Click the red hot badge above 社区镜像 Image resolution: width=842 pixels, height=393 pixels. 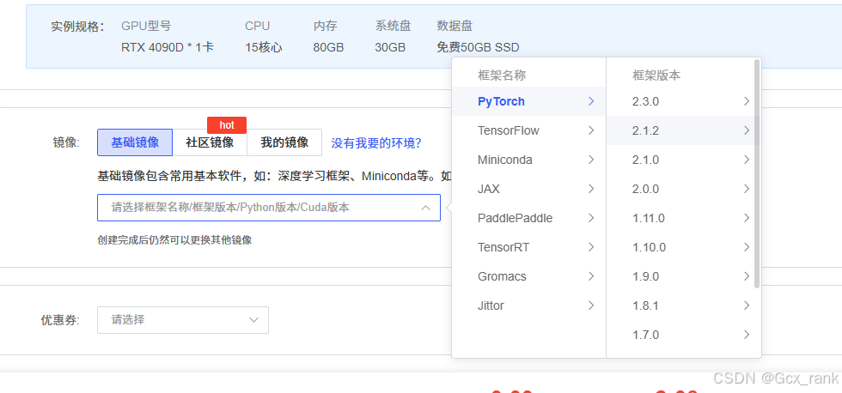[x=227, y=125]
